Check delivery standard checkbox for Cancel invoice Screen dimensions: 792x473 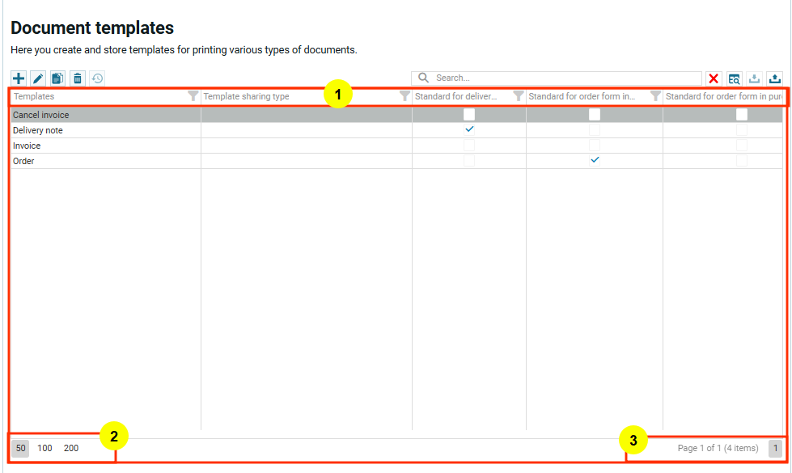pyautogui.click(x=469, y=115)
